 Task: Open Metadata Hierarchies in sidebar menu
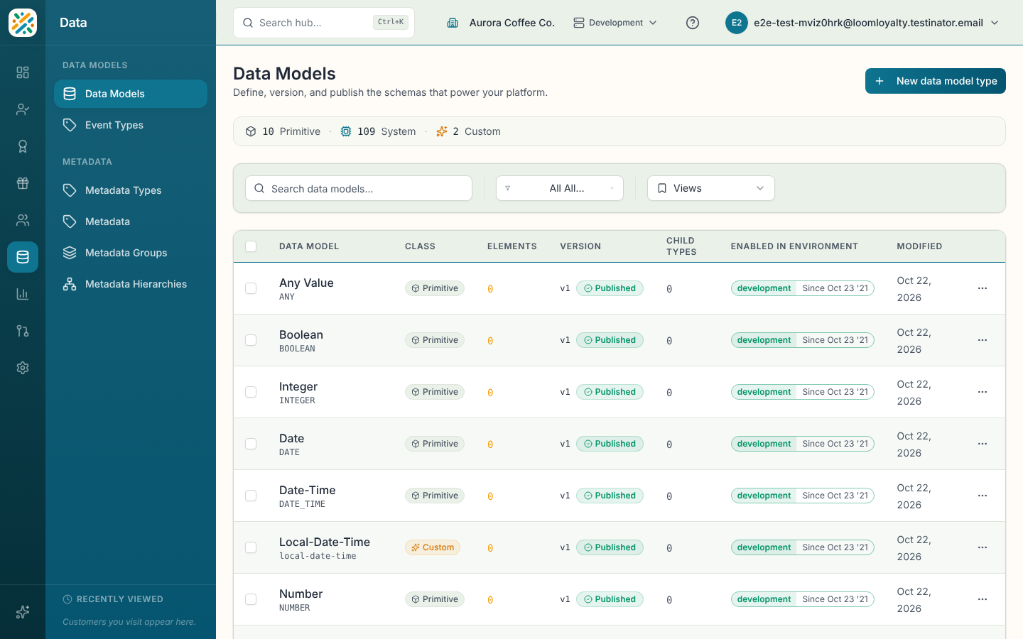[131, 284]
